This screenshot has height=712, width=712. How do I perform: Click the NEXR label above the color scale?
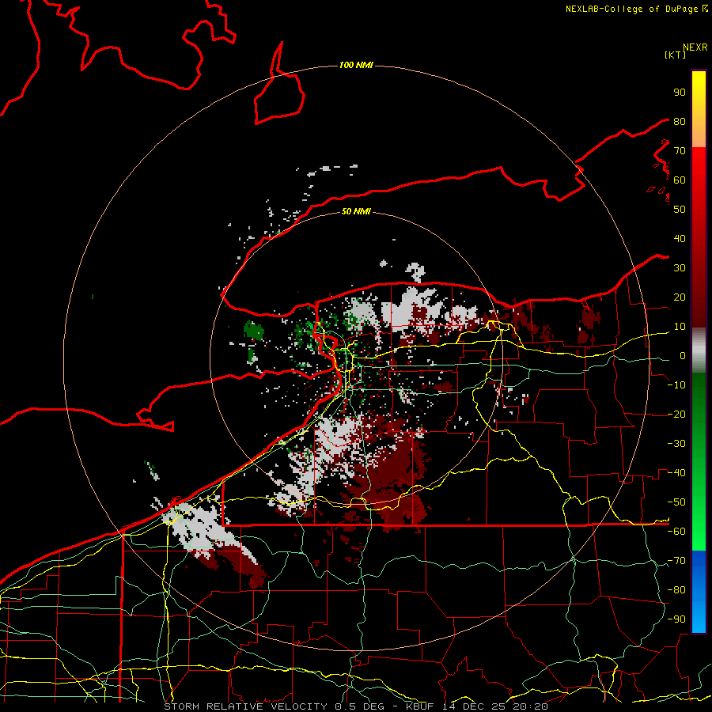pyautogui.click(x=695, y=47)
